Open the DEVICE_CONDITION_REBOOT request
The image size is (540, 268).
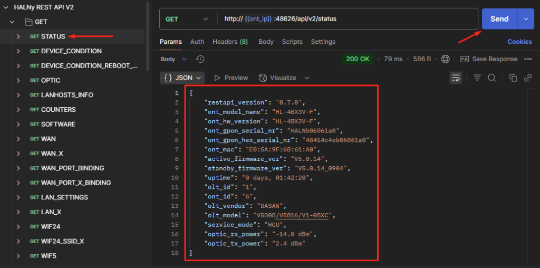click(x=84, y=66)
